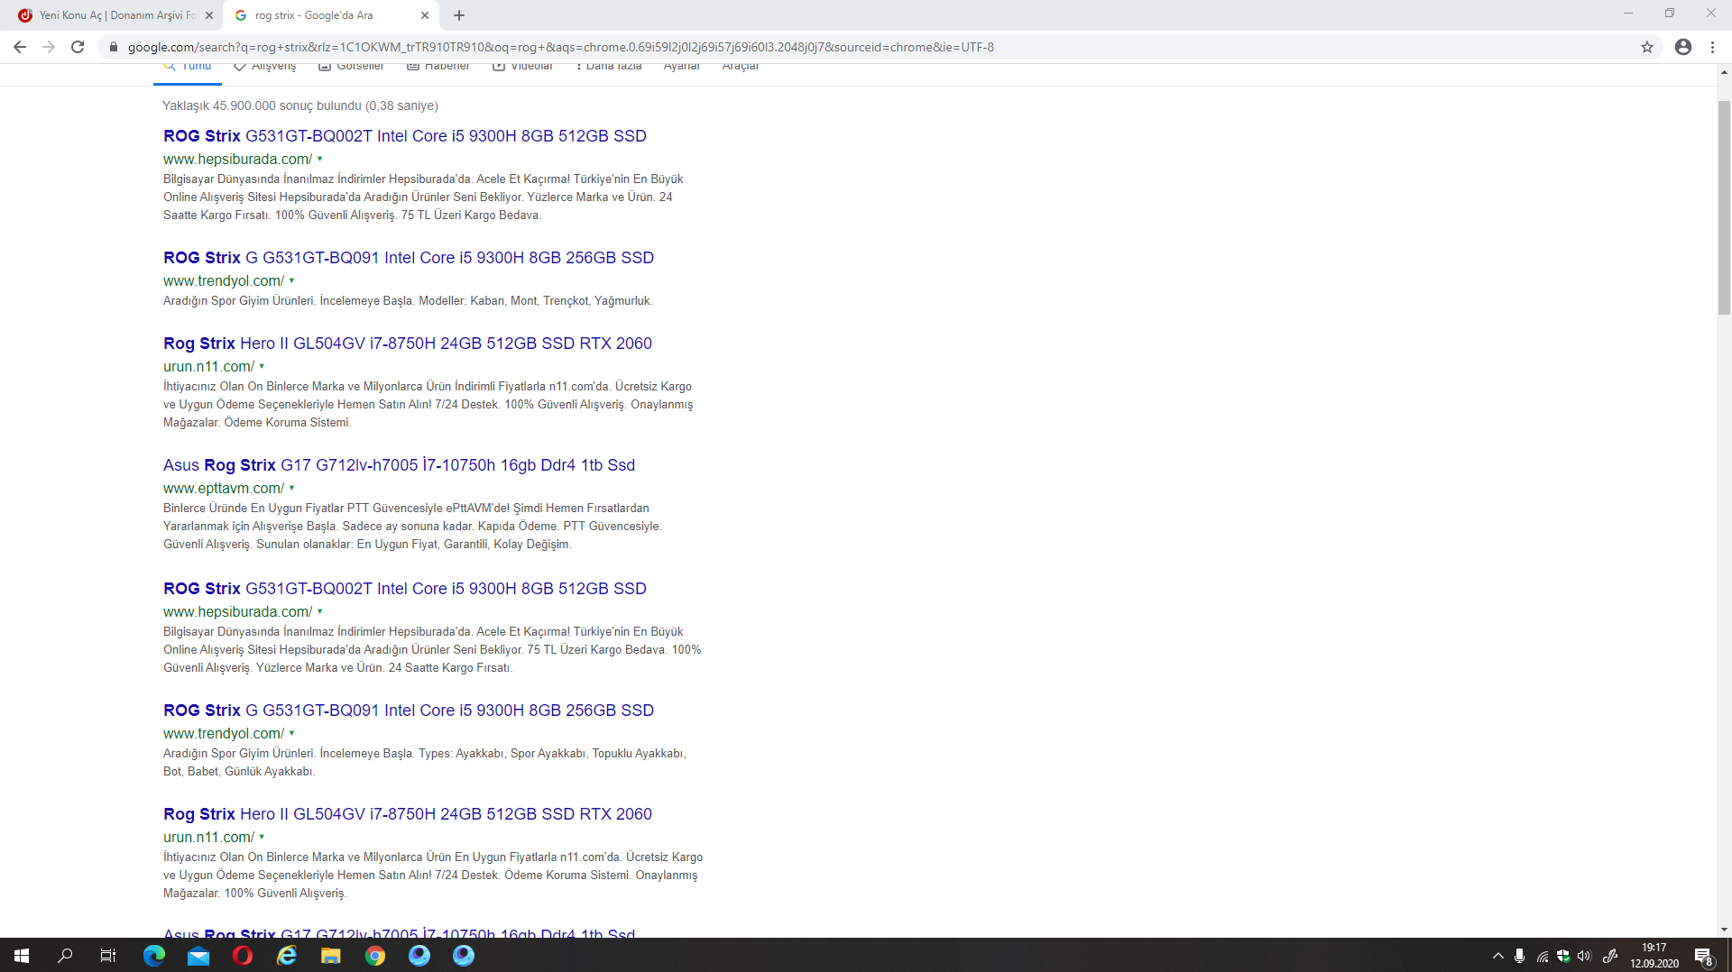Open the volume control tray icon
1732x972 pixels.
point(1584,956)
